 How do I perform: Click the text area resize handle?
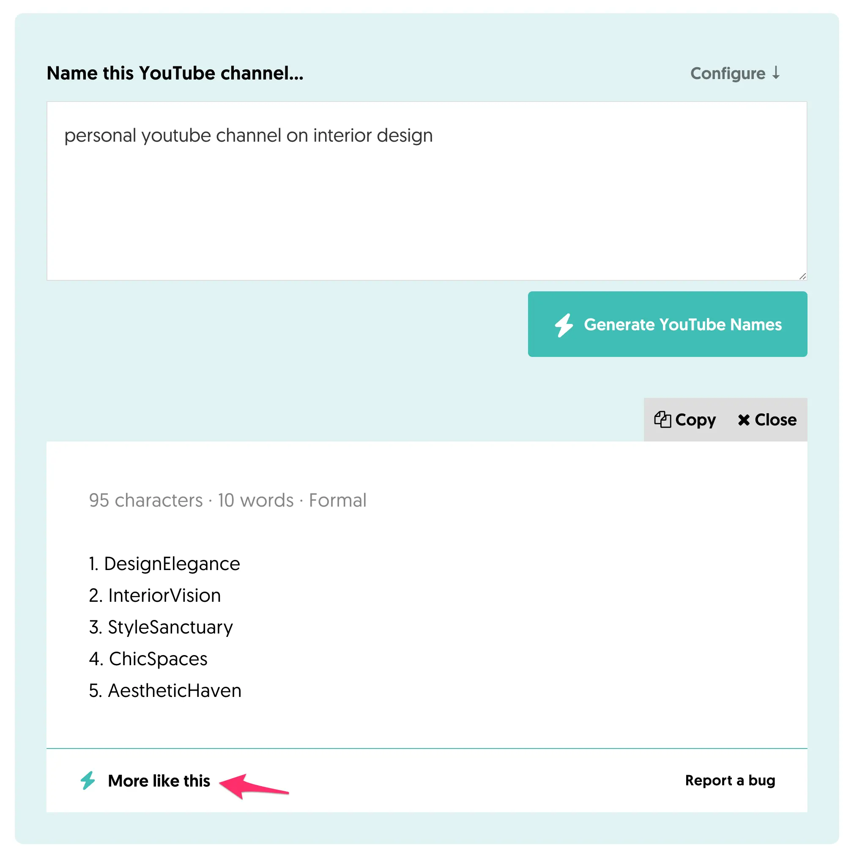pyautogui.click(x=802, y=276)
